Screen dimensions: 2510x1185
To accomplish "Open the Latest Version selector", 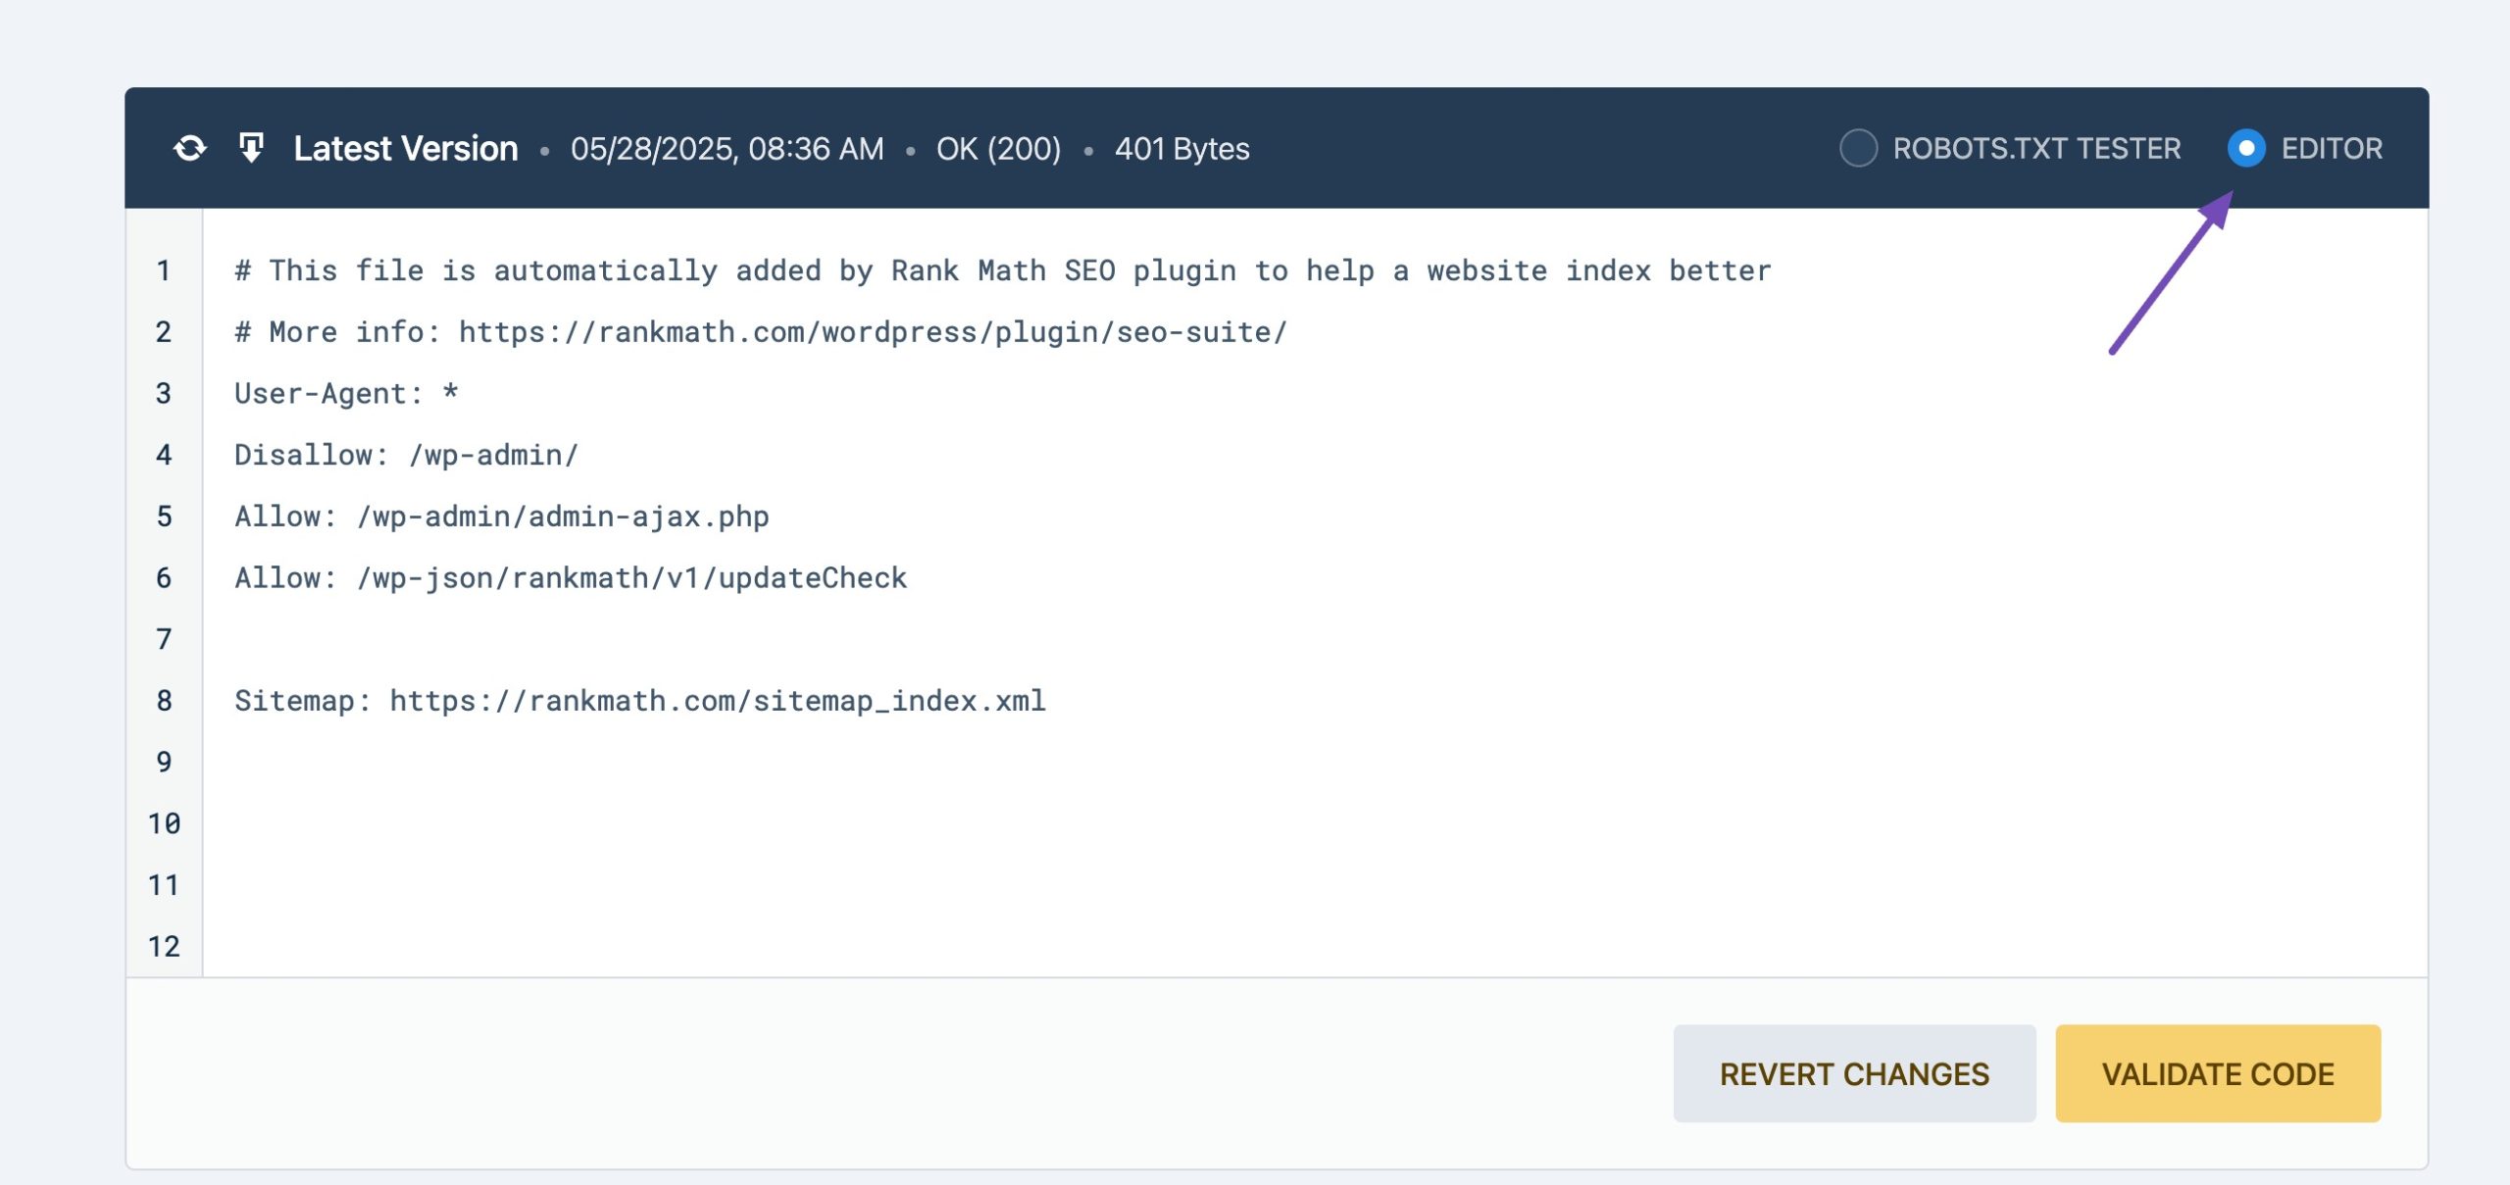I will (x=405, y=149).
